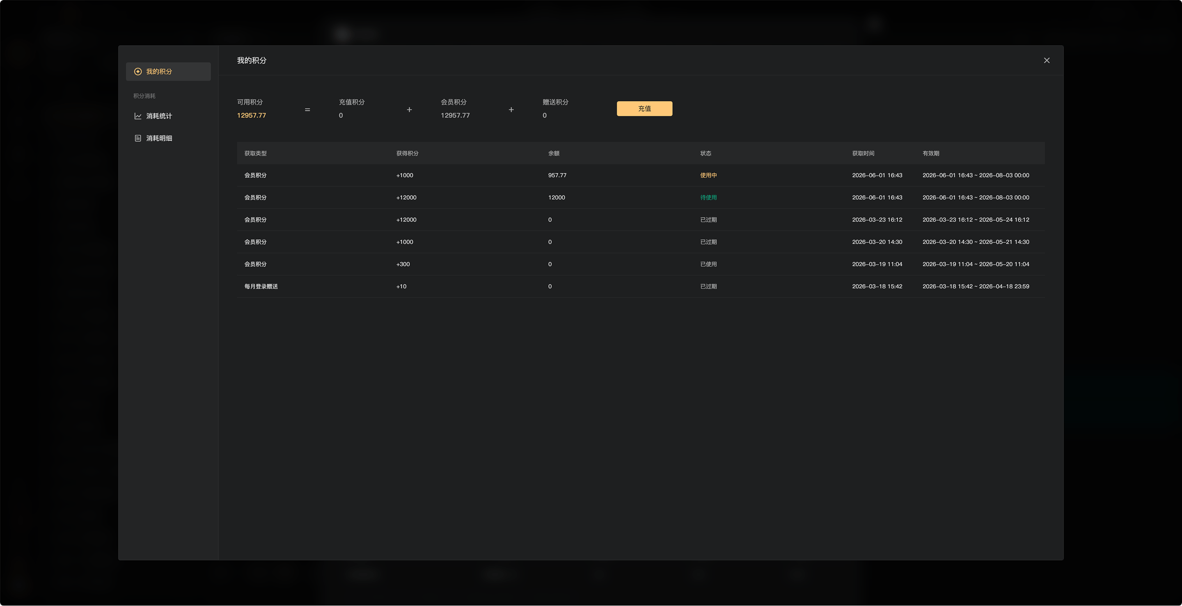Viewport: 1182px width, 606px height.
Task: Select the 每月登录赠送 row
Action: (641, 287)
